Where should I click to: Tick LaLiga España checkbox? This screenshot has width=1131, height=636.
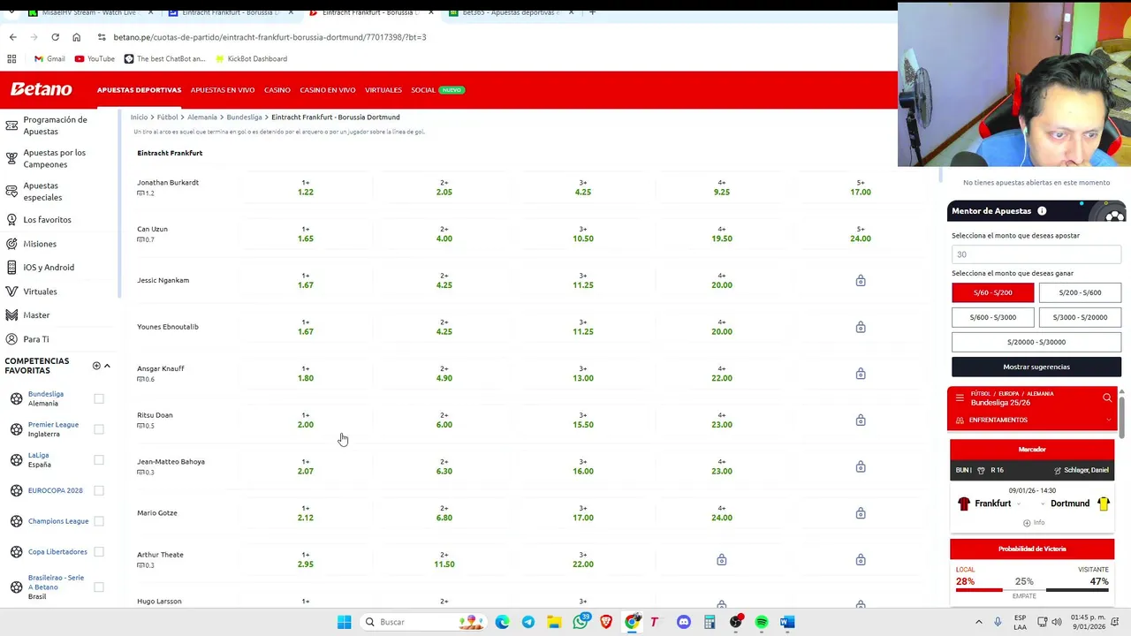point(99,460)
